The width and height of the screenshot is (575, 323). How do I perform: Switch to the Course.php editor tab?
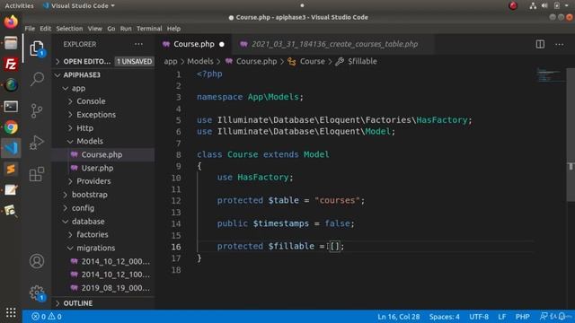click(194, 44)
